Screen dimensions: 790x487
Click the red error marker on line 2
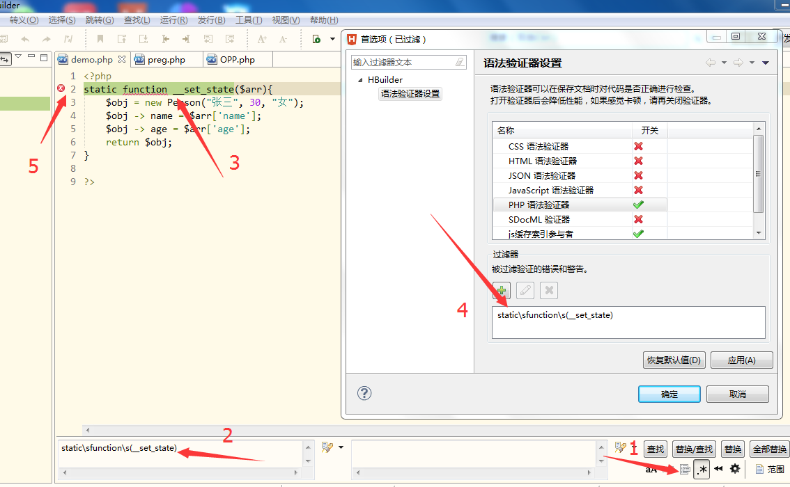pyautogui.click(x=61, y=88)
